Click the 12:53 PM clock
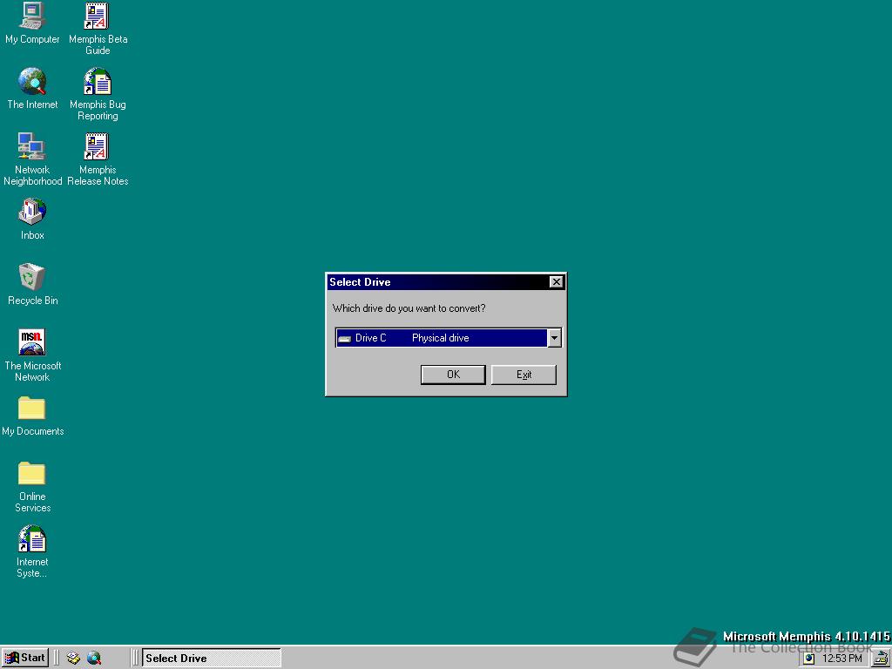 (x=842, y=659)
